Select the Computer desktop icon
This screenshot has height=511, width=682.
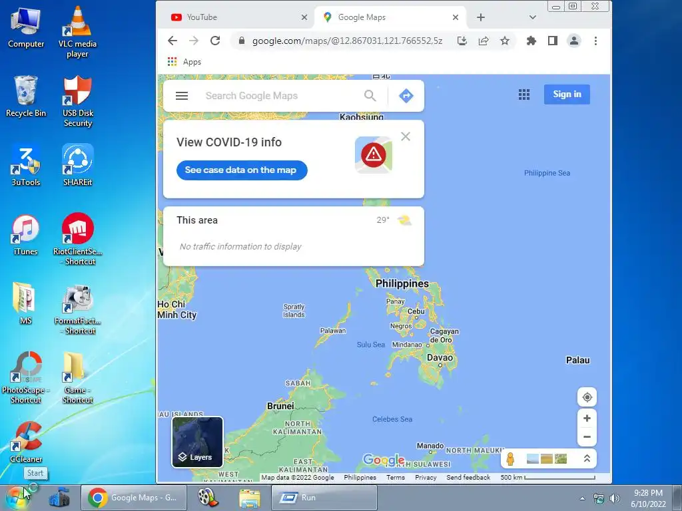tap(26, 27)
